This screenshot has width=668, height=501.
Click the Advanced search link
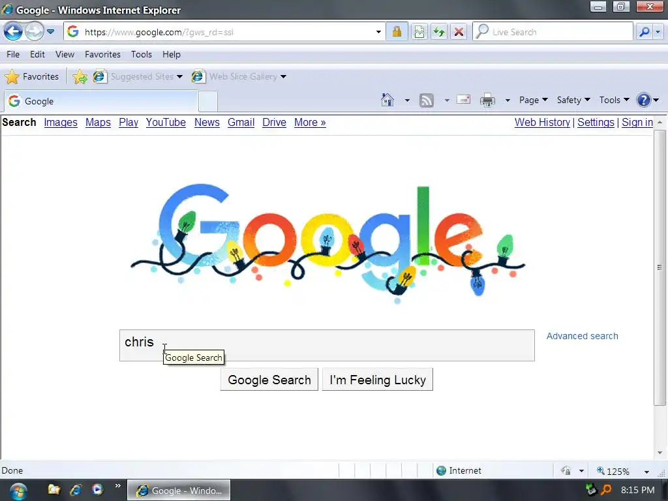coord(582,336)
